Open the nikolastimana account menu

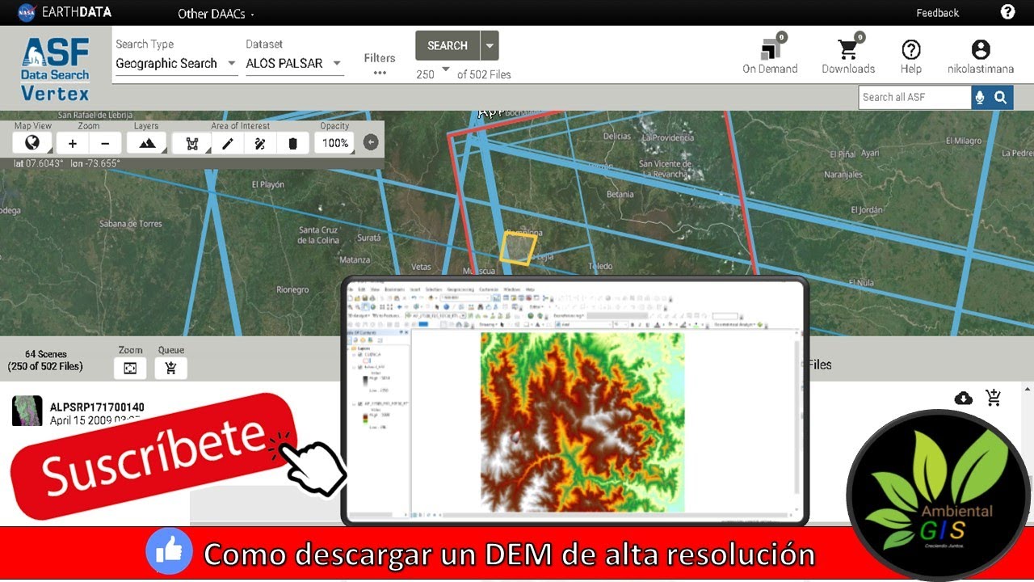point(981,56)
